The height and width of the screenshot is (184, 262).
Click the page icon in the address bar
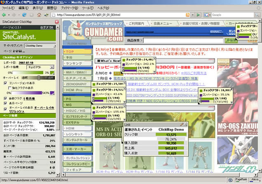point(54,15)
